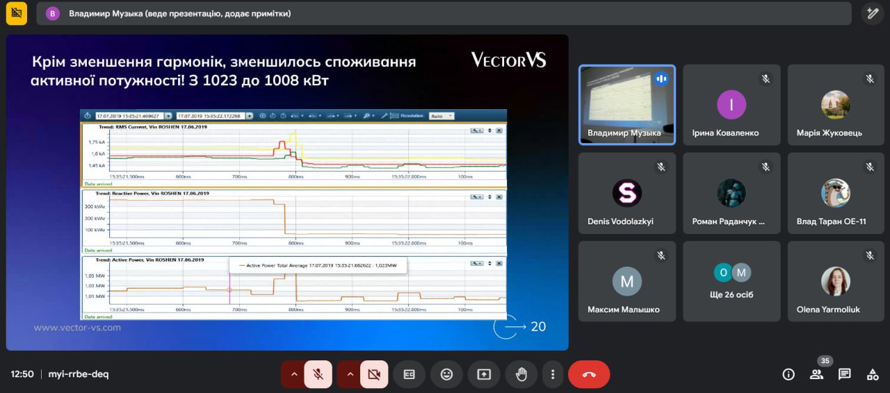Click the stop presentation icon at top-left
Viewport: 890px width, 393px height.
[17, 13]
